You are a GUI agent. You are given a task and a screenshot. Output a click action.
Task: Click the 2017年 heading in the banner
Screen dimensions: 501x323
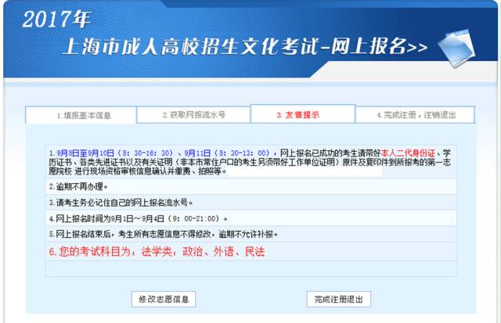coord(57,19)
